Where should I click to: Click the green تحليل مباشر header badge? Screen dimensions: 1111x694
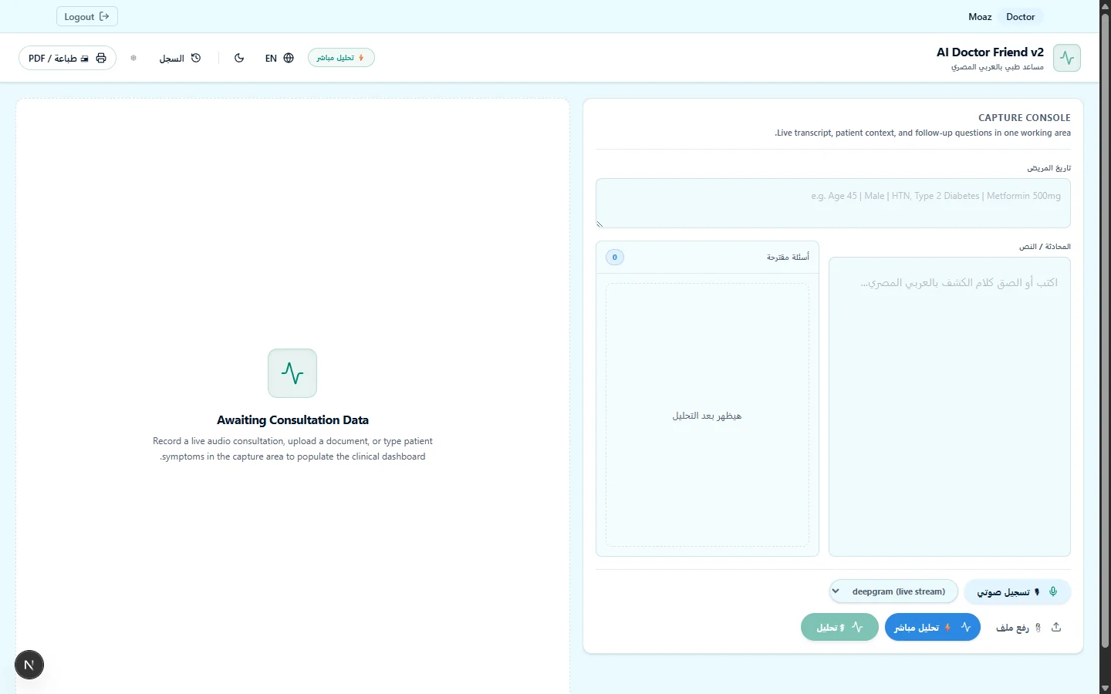[x=341, y=58]
